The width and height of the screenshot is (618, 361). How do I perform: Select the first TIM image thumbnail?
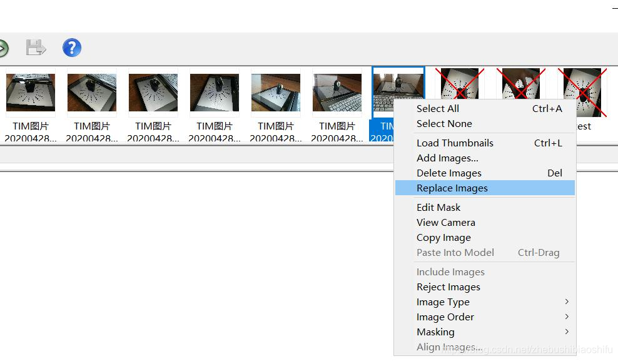[31, 93]
